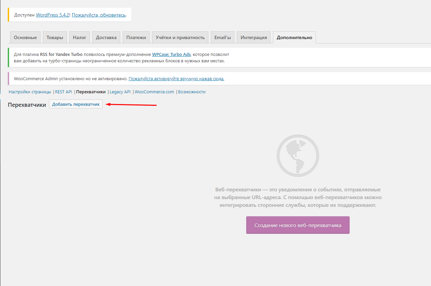Open the Основные settings tab
Viewport: 431px width, 286px height.
click(25, 37)
